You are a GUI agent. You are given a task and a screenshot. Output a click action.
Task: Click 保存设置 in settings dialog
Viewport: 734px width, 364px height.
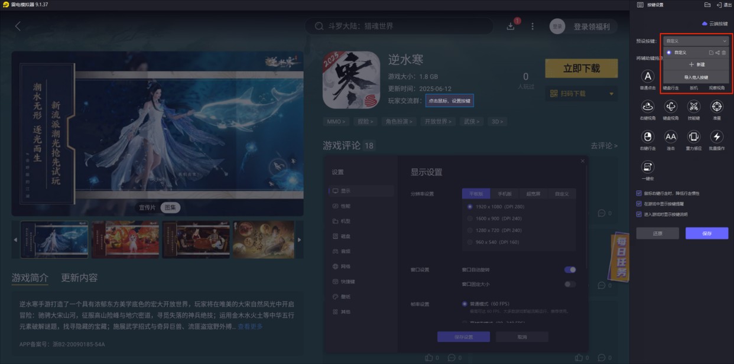(x=463, y=337)
